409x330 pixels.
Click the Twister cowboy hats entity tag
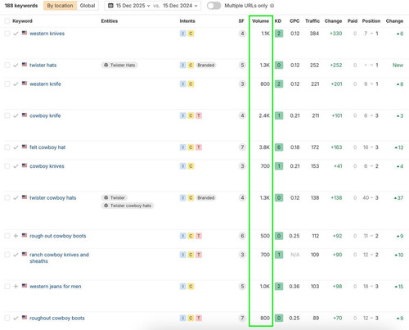pyautogui.click(x=128, y=206)
